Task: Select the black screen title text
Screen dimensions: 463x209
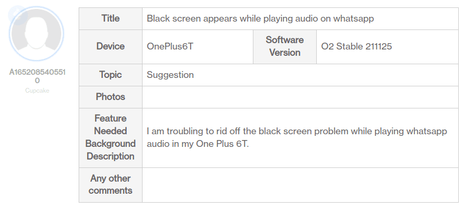Action: [260, 18]
